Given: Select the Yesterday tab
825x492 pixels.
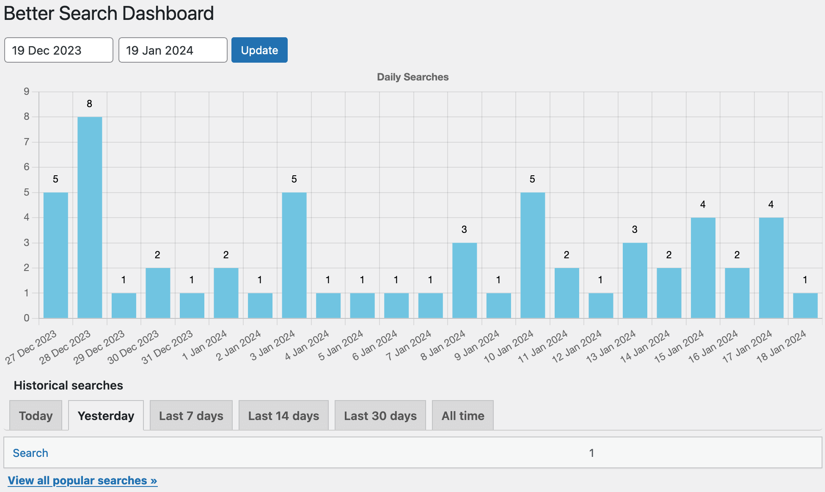Looking at the screenshot, I should [x=106, y=416].
